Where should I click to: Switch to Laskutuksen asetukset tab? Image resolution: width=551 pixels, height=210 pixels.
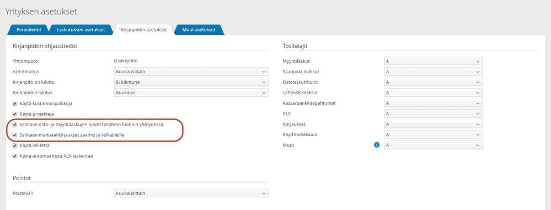click(81, 30)
